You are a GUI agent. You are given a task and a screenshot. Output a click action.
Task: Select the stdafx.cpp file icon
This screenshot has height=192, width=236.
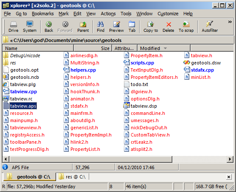pyautogui.click(x=187, y=70)
